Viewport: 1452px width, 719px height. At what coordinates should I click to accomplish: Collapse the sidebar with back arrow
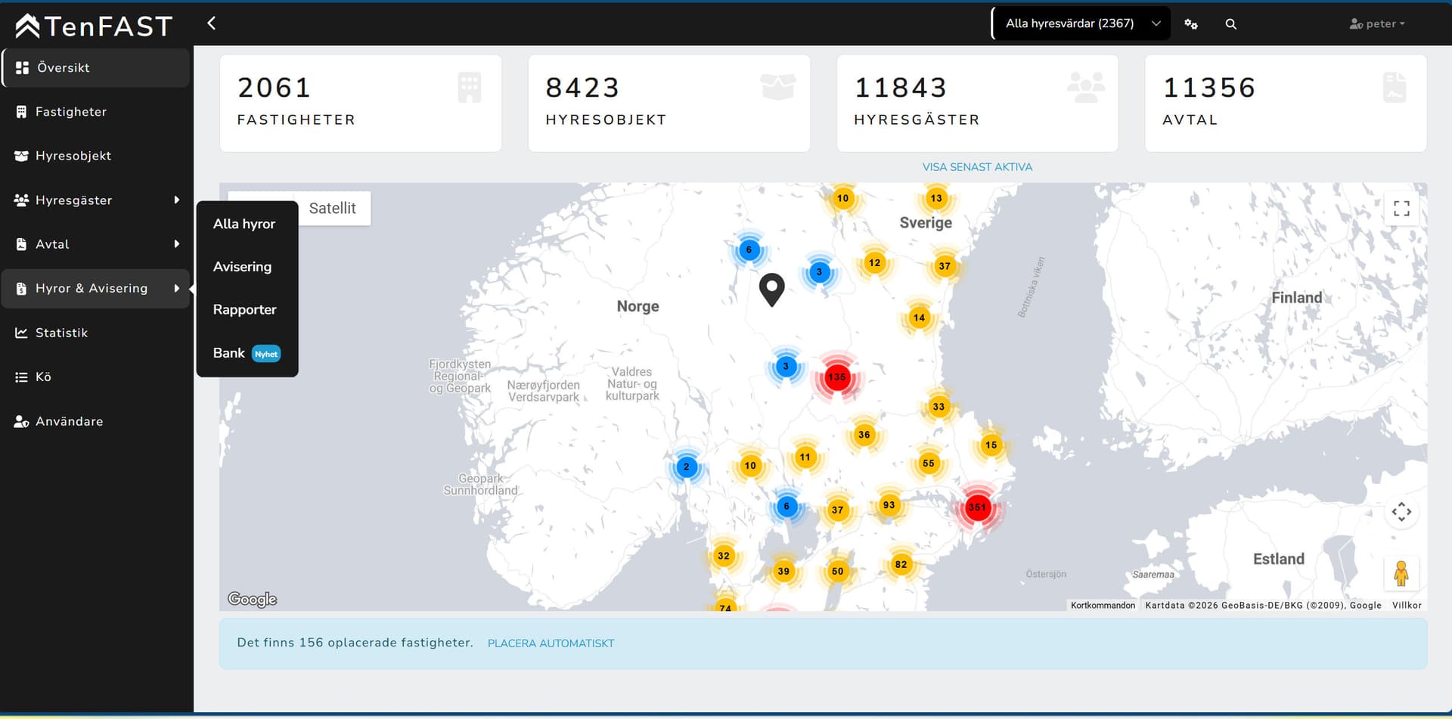click(212, 23)
